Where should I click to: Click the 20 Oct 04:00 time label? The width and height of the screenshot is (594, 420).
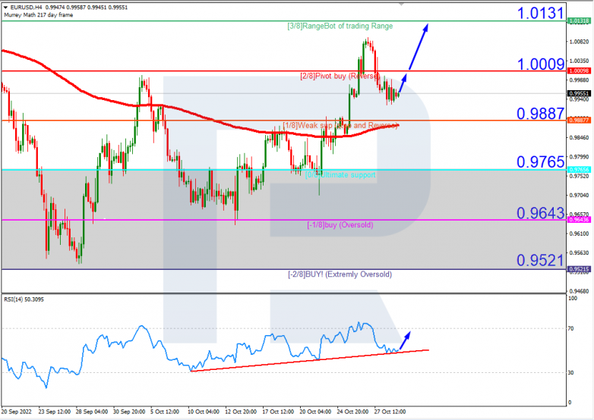click(x=315, y=412)
